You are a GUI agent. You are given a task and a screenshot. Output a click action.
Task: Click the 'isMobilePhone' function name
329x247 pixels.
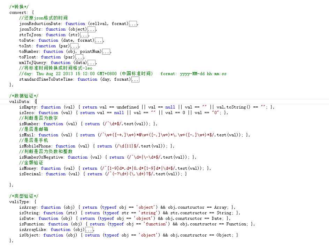[x=35, y=146]
